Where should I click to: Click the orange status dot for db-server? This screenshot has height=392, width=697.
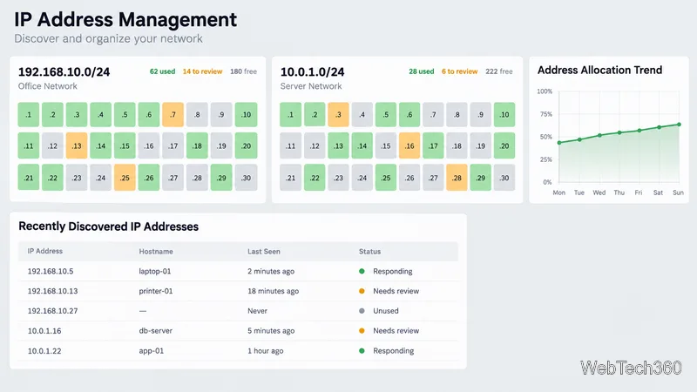[x=362, y=331]
